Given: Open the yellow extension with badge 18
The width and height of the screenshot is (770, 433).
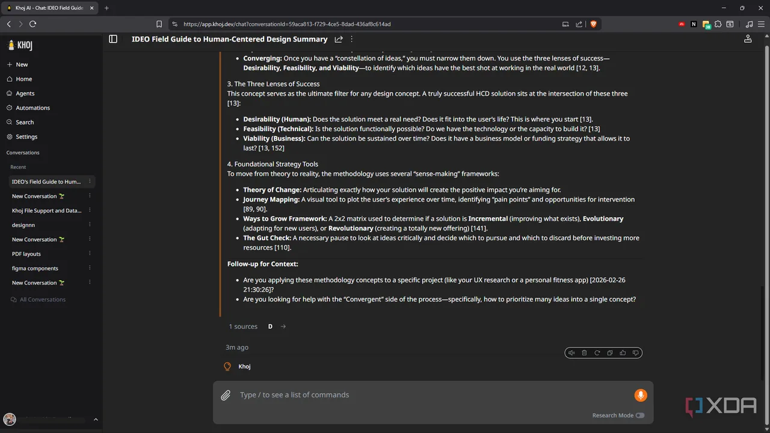Looking at the screenshot, I should 706,25.
